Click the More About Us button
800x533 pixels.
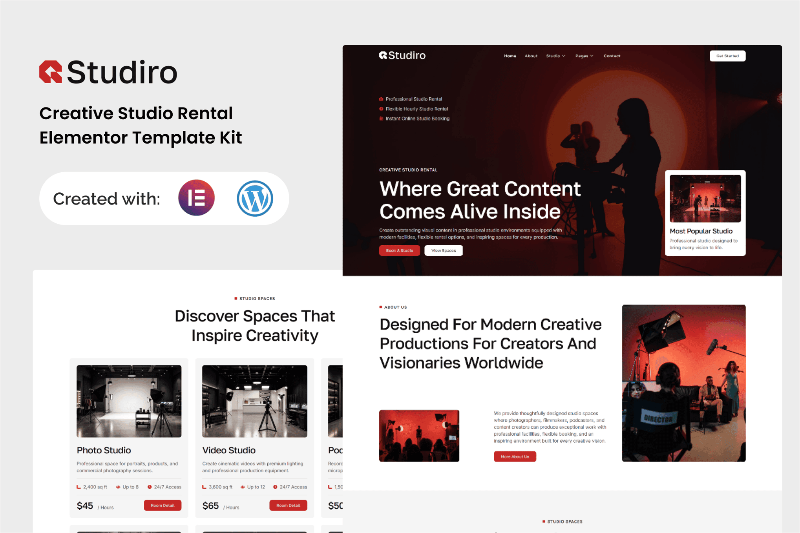515,456
